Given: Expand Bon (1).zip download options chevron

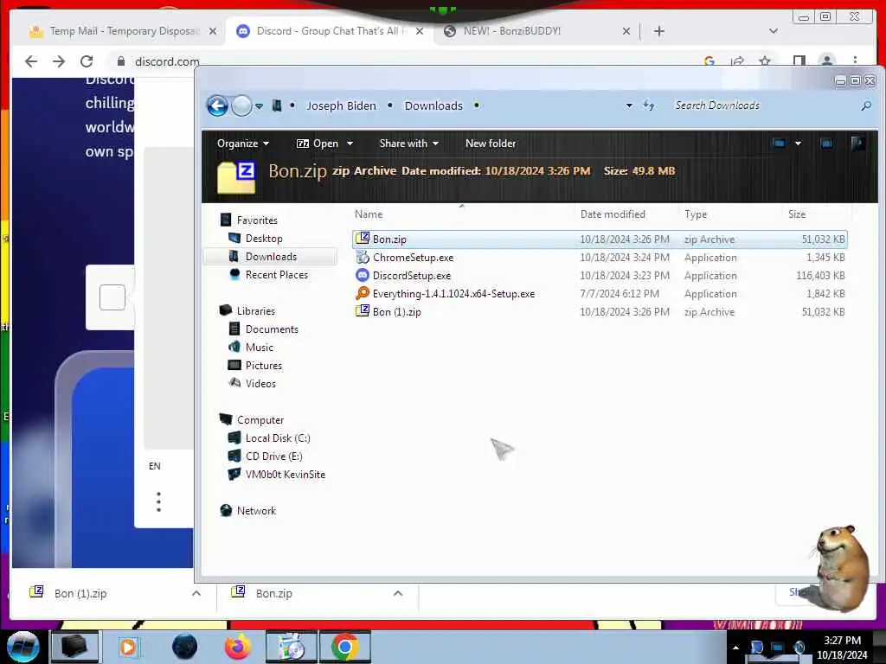Looking at the screenshot, I should tap(196, 593).
